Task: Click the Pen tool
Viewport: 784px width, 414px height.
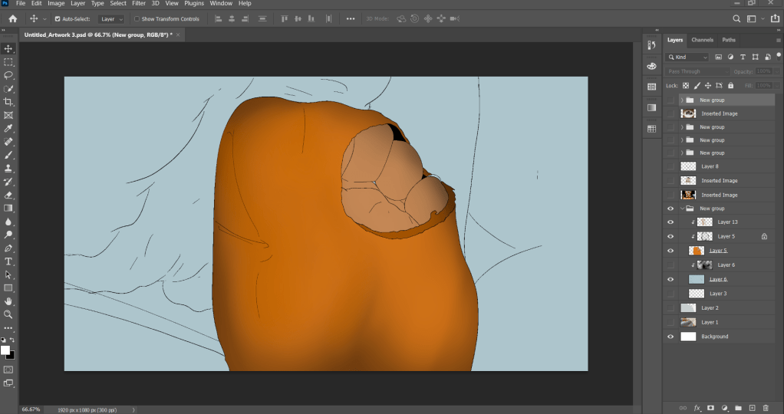Action: [8, 248]
